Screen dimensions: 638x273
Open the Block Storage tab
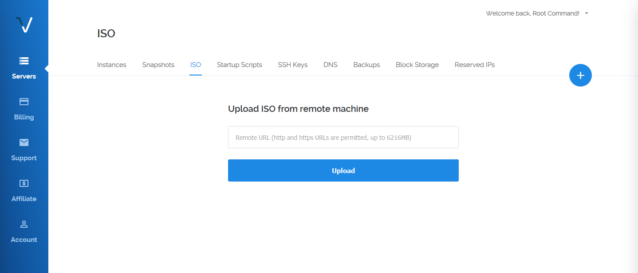(x=417, y=65)
